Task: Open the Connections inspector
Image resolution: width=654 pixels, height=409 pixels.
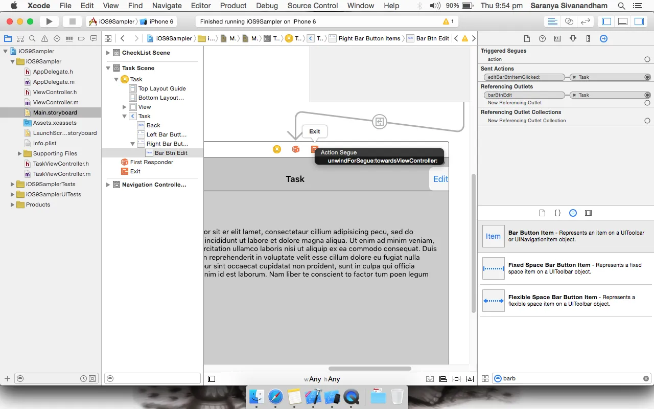Action: coord(603,39)
